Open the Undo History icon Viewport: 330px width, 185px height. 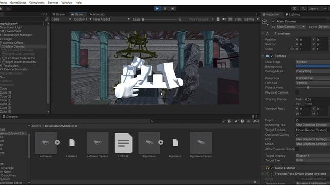point(295,9)
